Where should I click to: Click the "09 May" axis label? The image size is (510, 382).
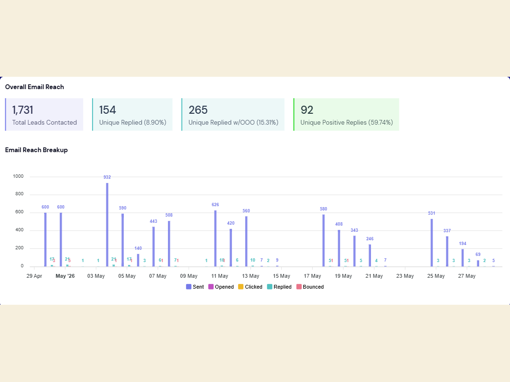[189, 276]
